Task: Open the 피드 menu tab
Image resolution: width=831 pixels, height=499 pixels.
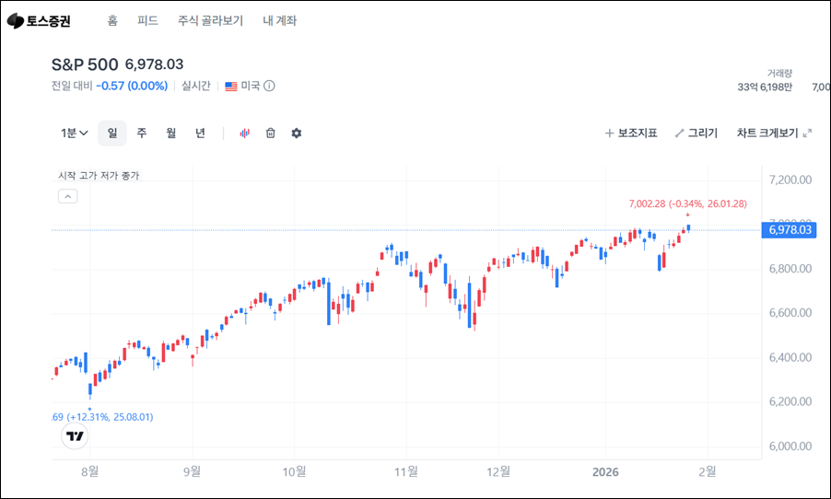Action: point(147,20)
